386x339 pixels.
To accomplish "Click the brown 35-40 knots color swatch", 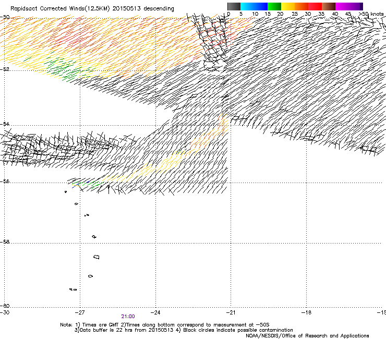I will (x=329, y=6).
